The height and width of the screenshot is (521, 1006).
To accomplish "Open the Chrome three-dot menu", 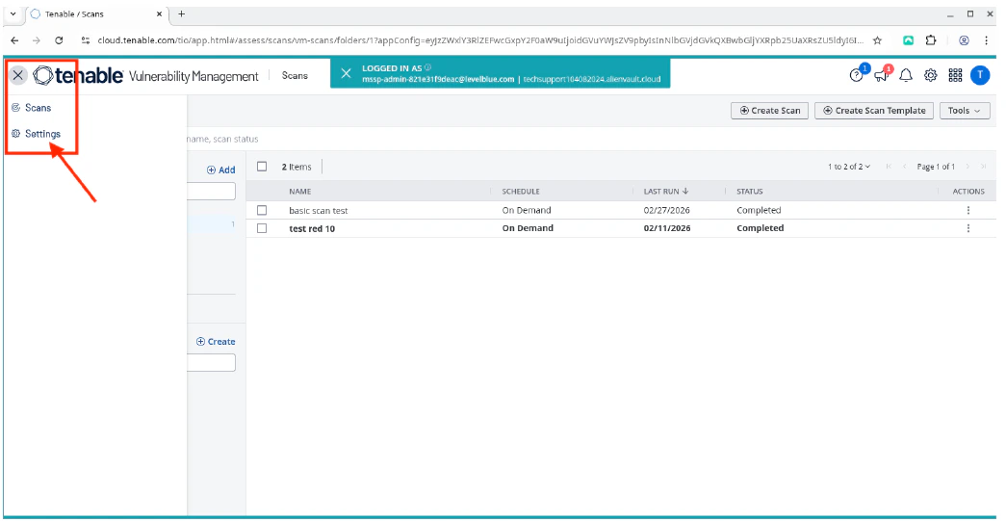I will [986, 39].
